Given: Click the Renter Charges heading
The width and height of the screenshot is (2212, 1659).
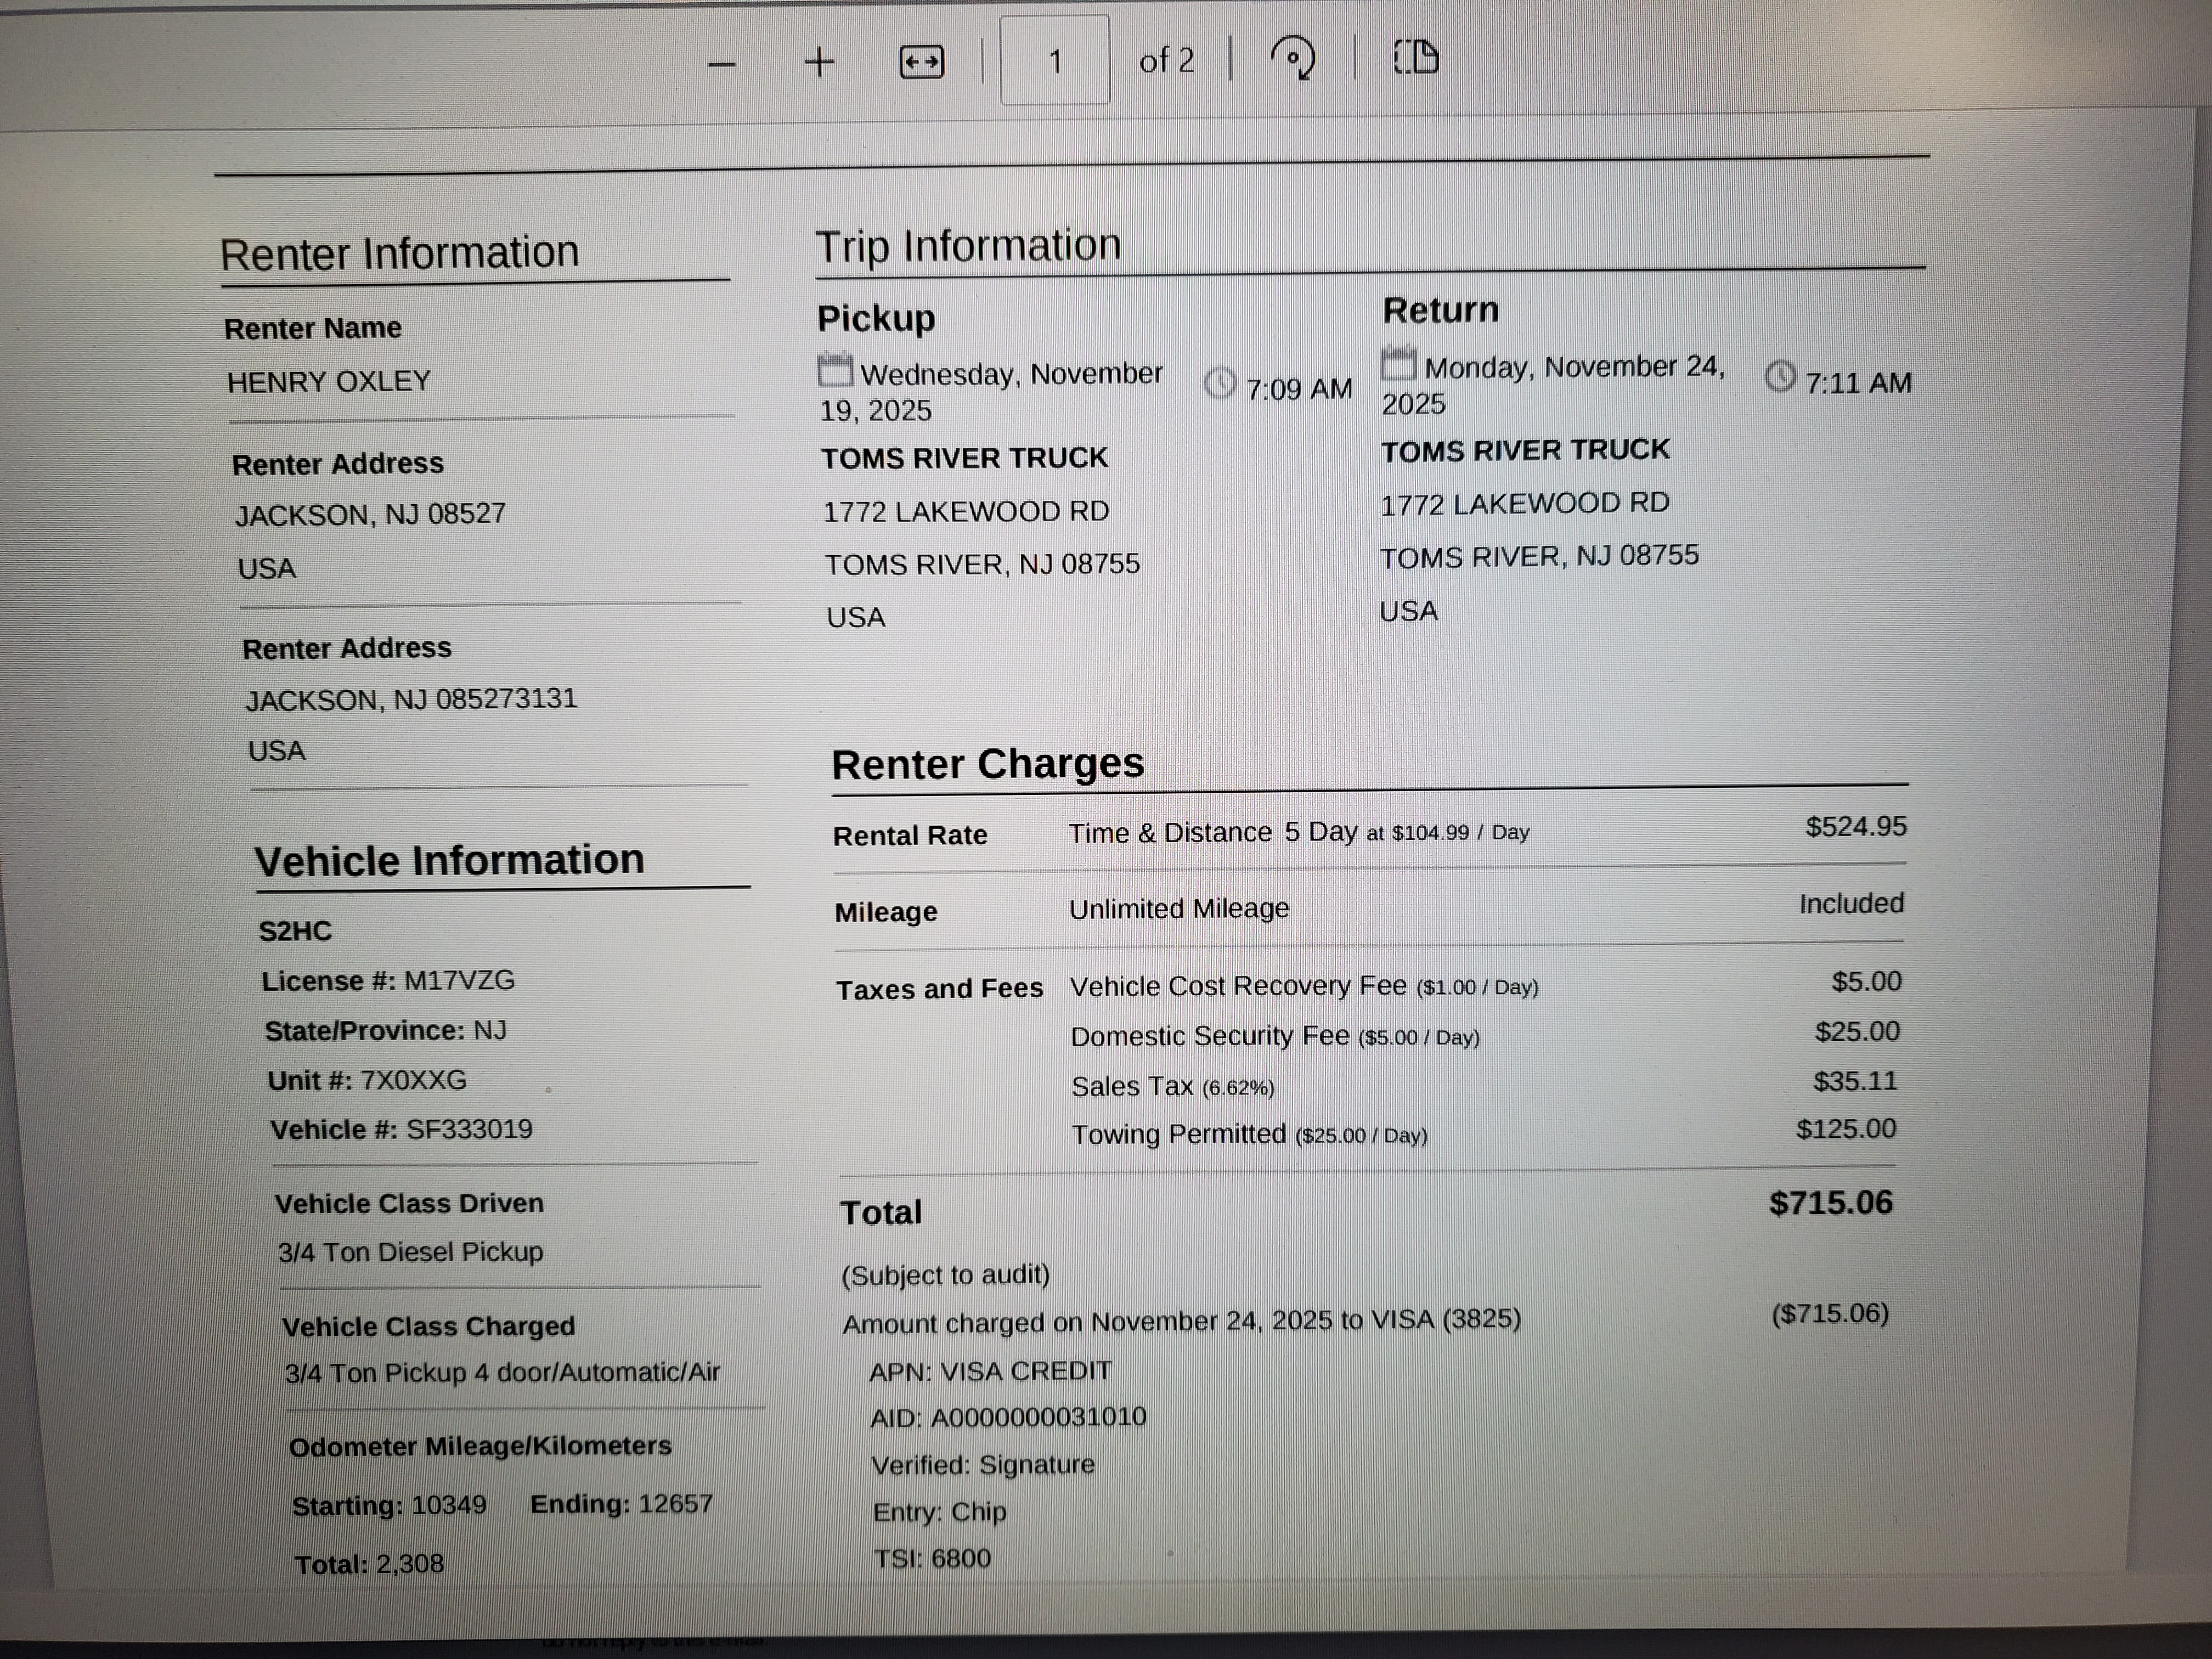Looking at the screenshot, I should click(987, 764).
